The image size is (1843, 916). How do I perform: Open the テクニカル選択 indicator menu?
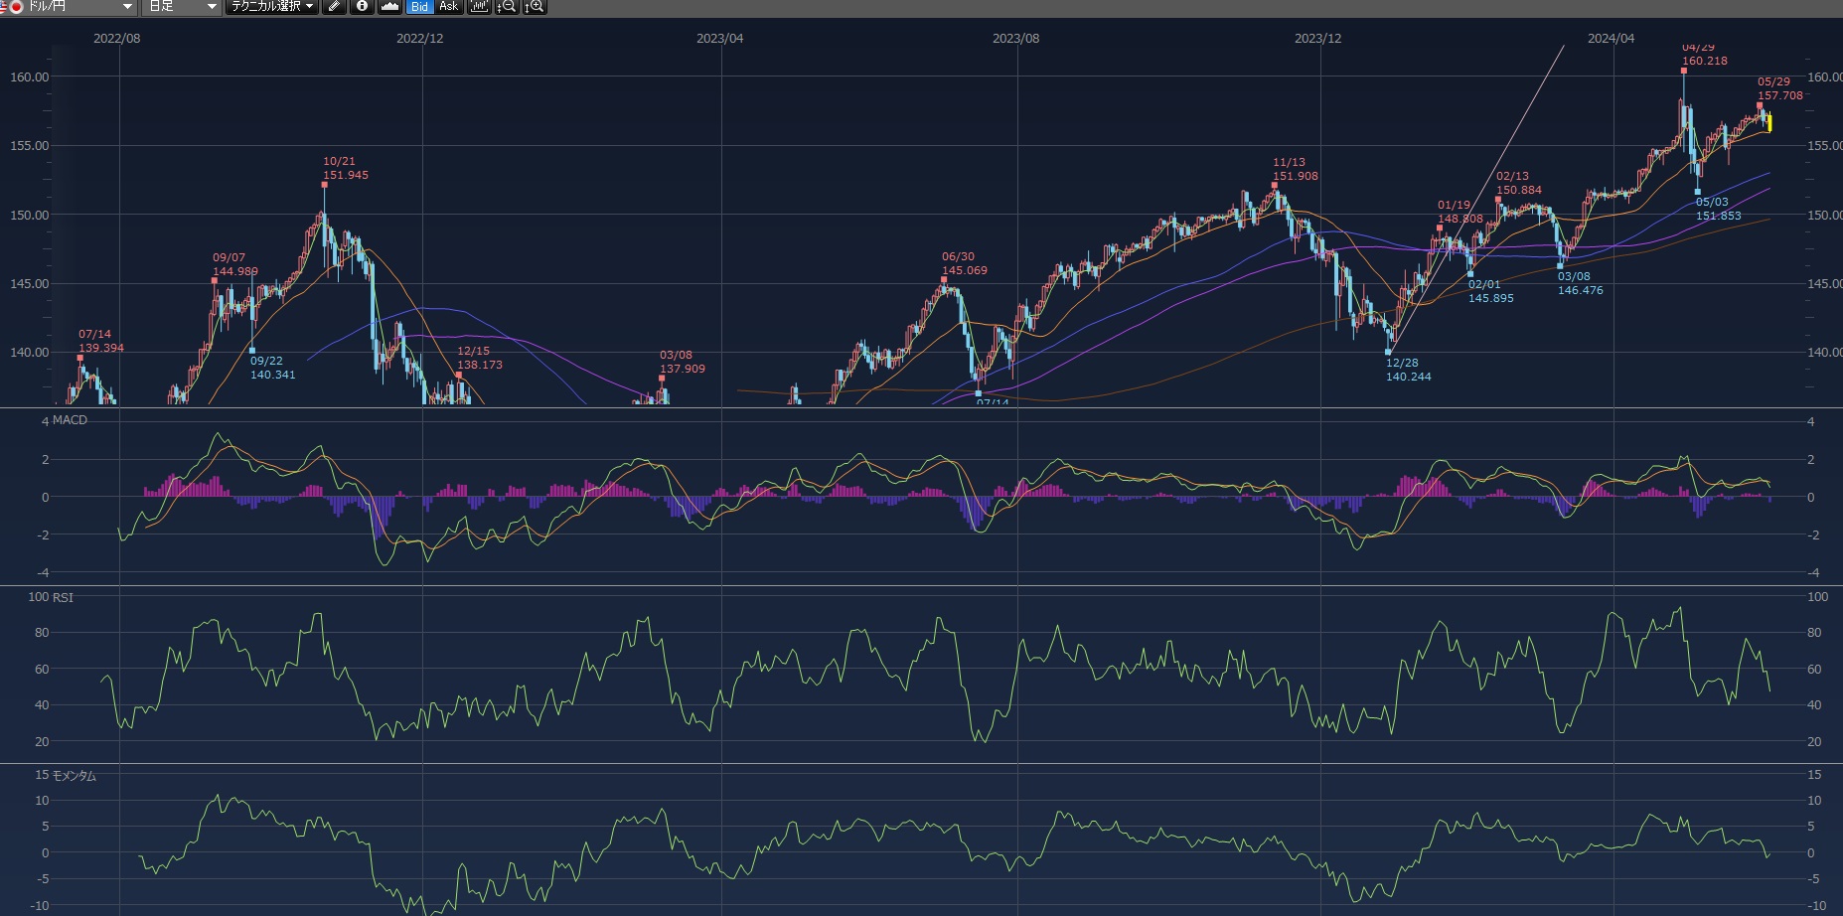click(x=271, y=7)
